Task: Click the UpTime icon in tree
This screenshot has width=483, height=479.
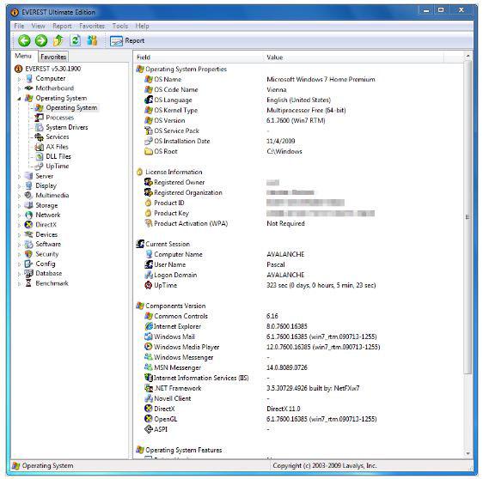Action: [40, 167]
